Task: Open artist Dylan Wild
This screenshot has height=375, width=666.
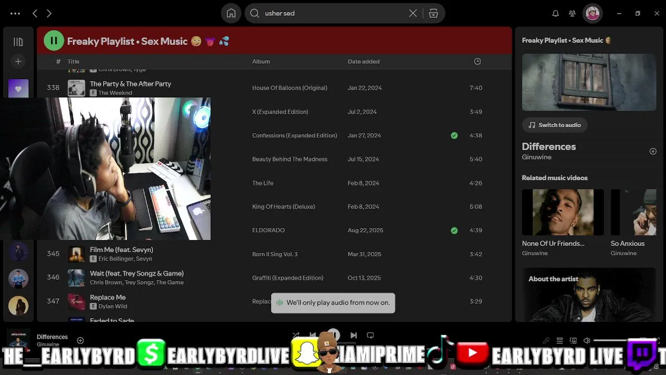Action: [x=113, y=306]
